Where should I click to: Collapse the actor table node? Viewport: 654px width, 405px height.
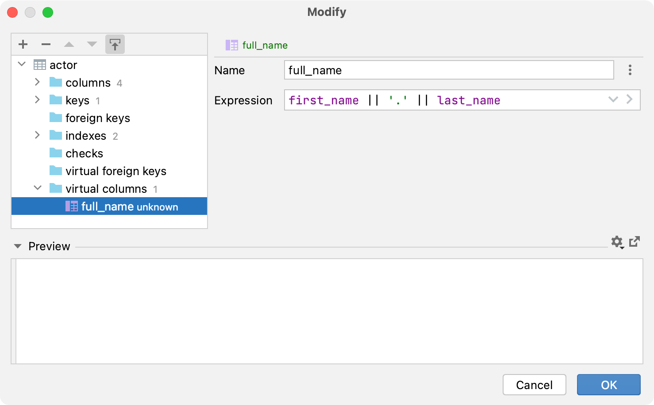point(21,65)
